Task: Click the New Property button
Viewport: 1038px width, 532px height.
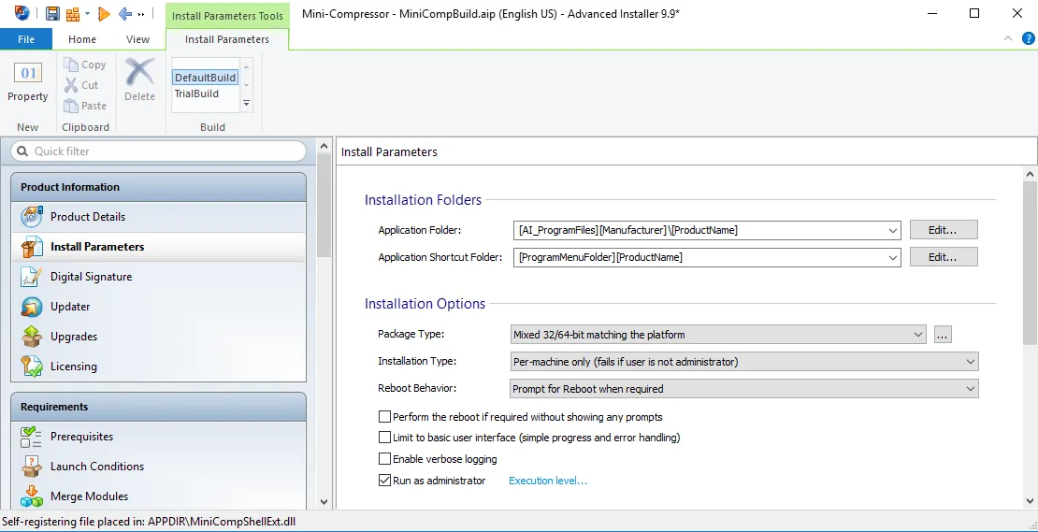Action: 28,82
